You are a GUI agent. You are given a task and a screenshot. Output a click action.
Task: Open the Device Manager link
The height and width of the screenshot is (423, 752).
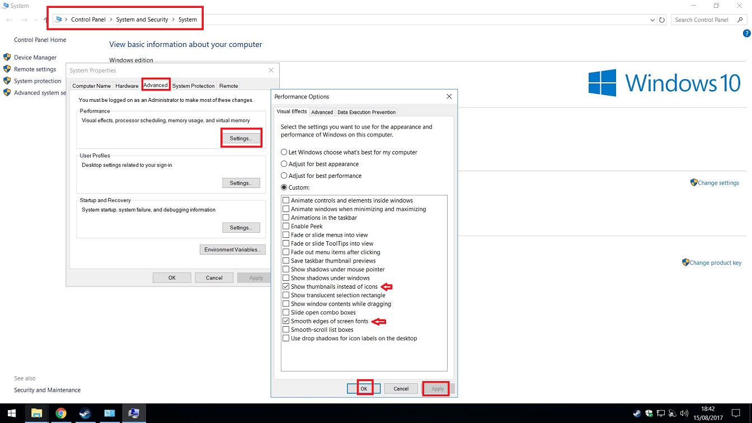click(x=35, y=57)
